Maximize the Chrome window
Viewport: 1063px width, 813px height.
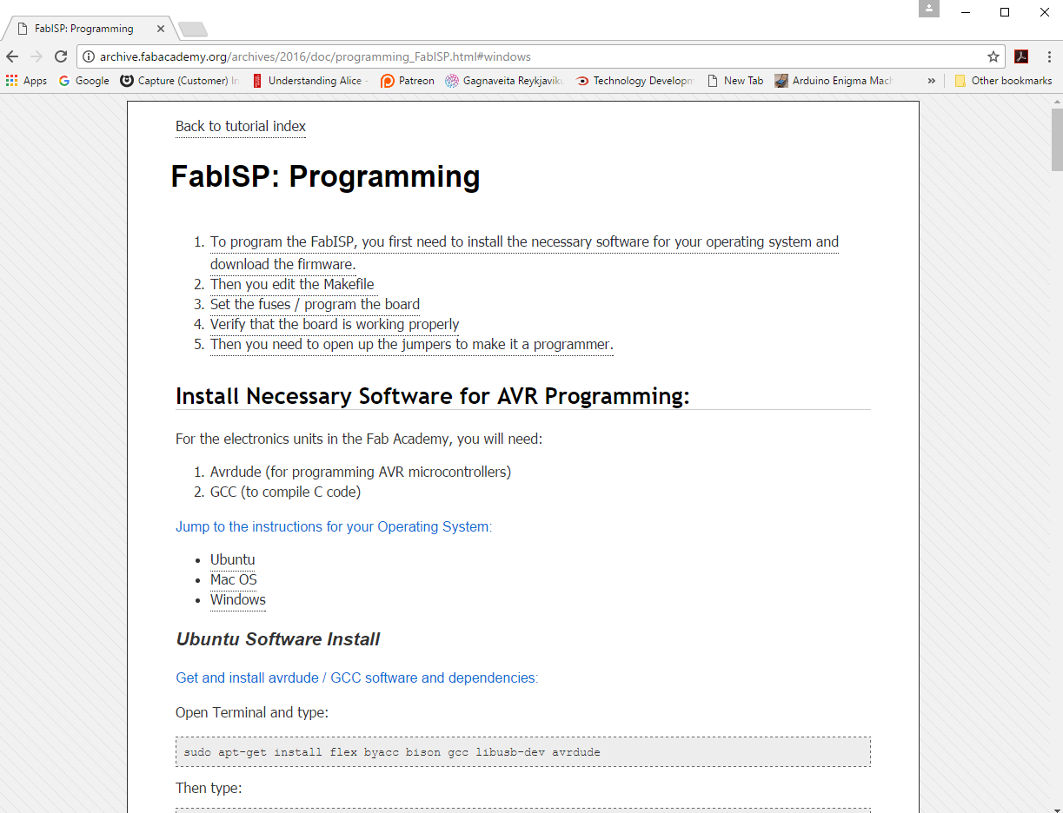[1005, 12]
